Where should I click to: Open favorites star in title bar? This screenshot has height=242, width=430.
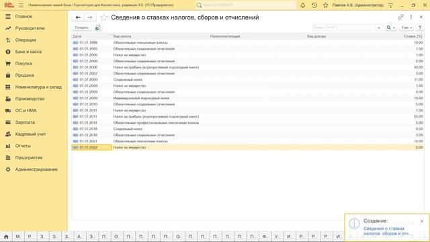click(325, 5)
